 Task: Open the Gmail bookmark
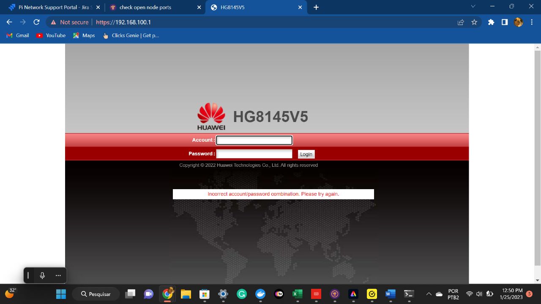(x=18, y=35)
